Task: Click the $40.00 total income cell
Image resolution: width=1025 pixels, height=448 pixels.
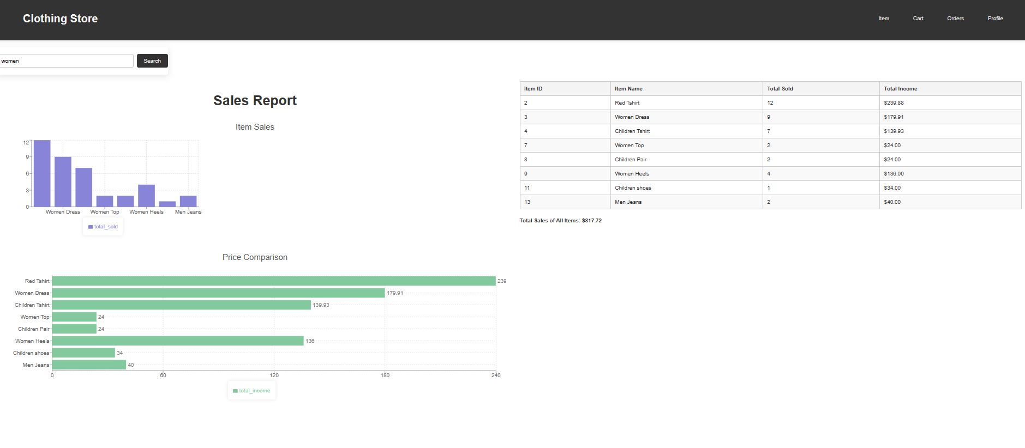Action: [950, 202]
